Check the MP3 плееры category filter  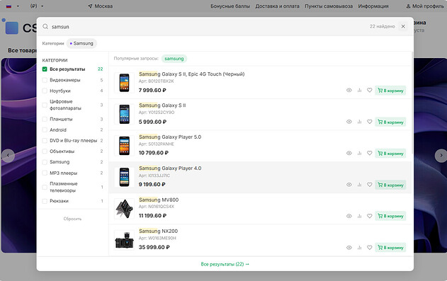45,173
